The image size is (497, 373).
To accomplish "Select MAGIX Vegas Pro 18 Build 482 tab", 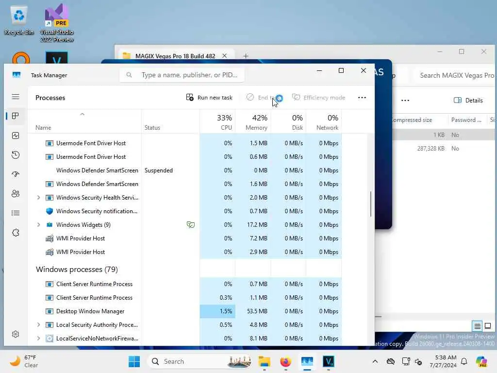I will point(175,56).
